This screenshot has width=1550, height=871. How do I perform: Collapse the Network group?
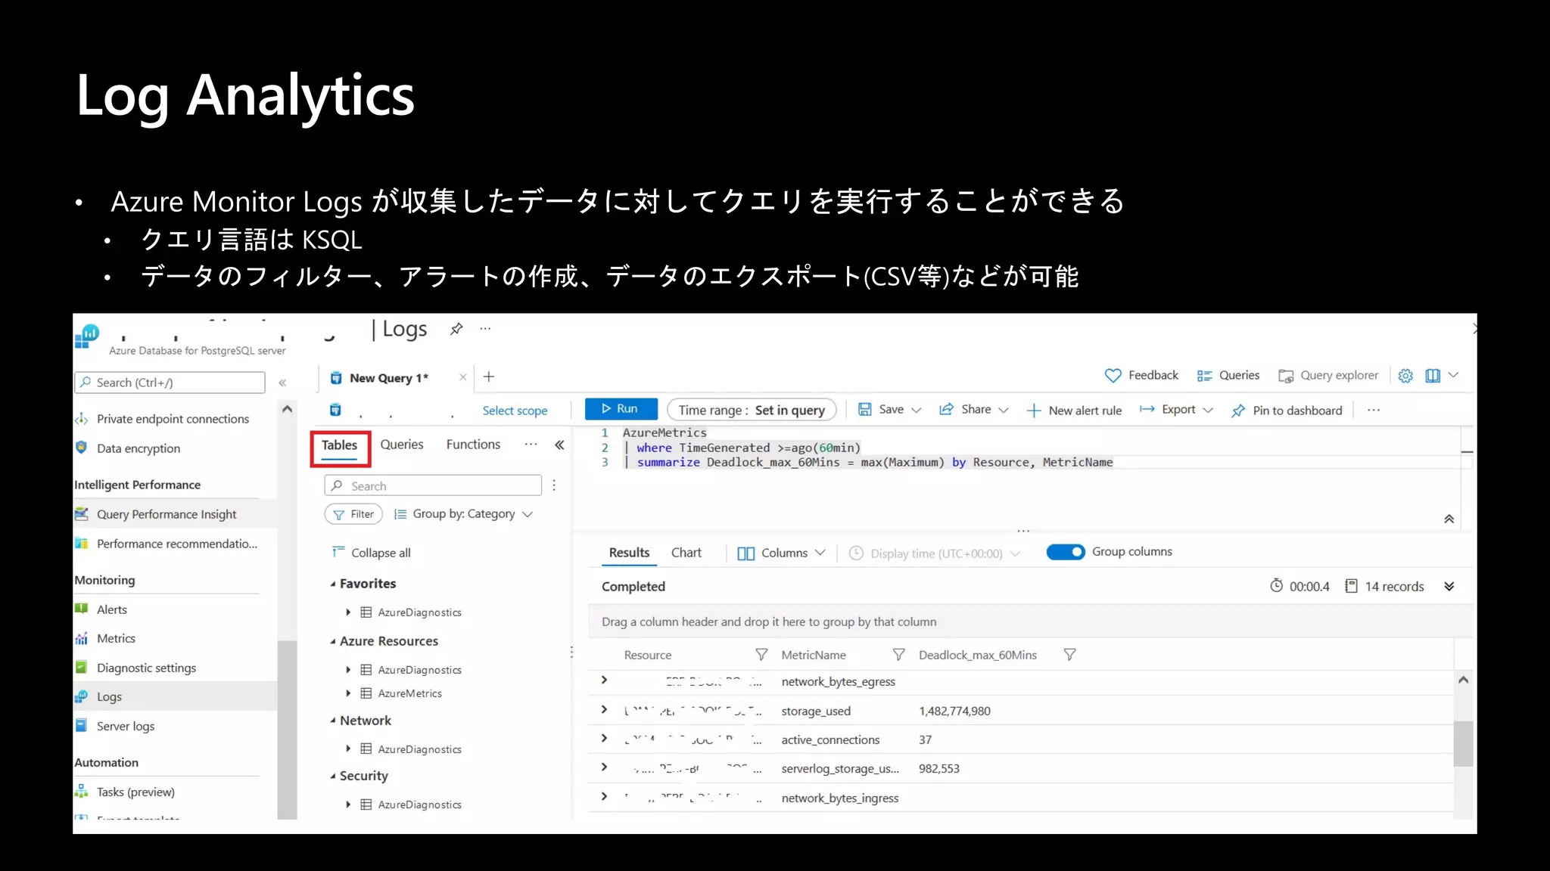(x=333, y=721)
